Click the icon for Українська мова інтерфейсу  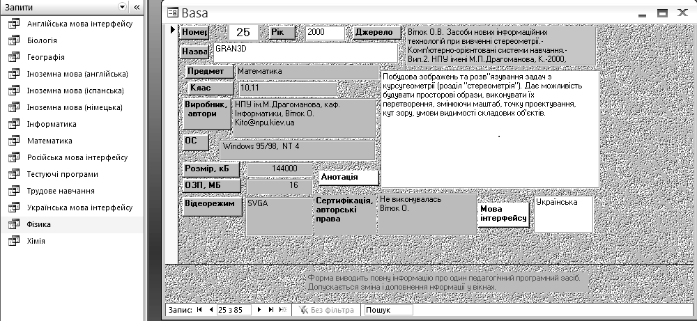tap(14, 208)
